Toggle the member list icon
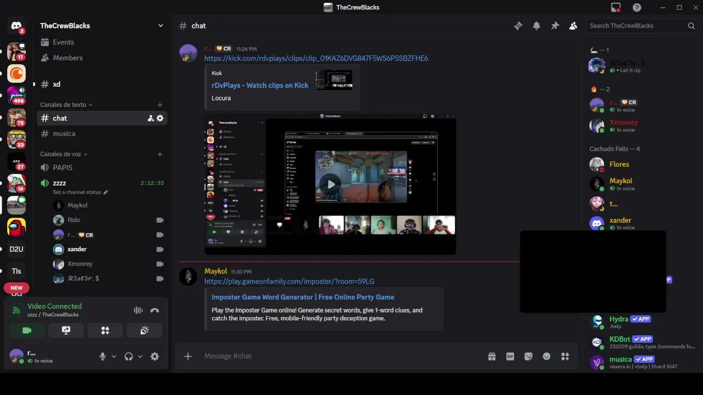 [573, 26]
